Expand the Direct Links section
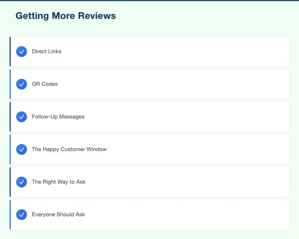The image size is (299, 239). [x=149, y=51]
